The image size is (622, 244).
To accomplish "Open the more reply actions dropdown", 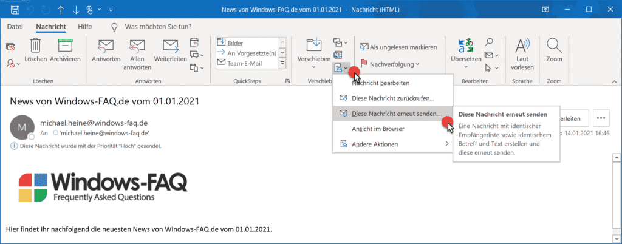I will pyautogui.click(x=197, y=67).
